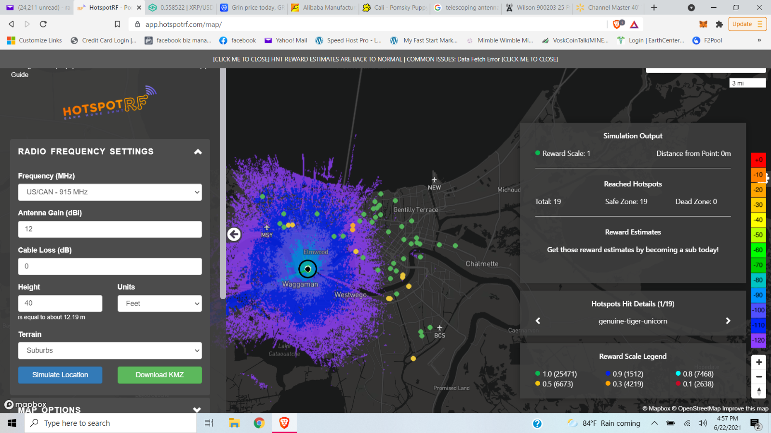Open the MetaMask fox extension

click(704, 24)
